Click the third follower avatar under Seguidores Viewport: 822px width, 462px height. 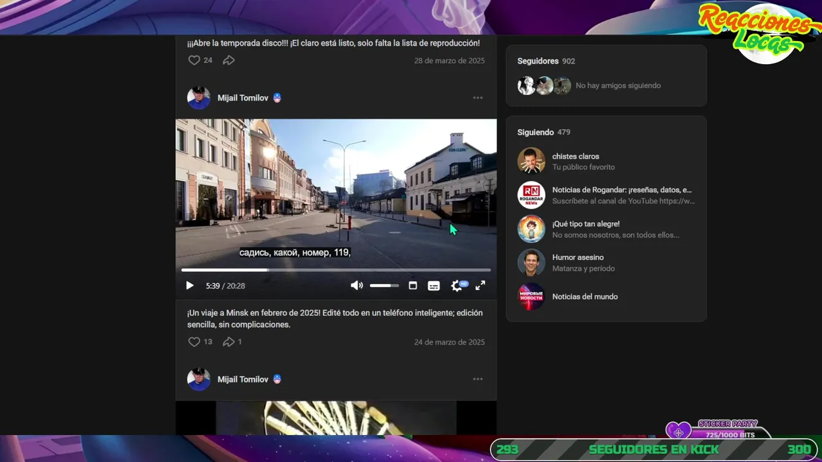(563, 85)
